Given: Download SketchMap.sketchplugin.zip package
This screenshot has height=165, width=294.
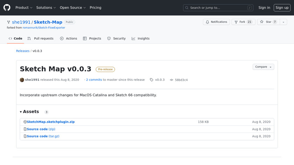Looking at the screenshot, I should pyautogui.click(x=50, y=122).
